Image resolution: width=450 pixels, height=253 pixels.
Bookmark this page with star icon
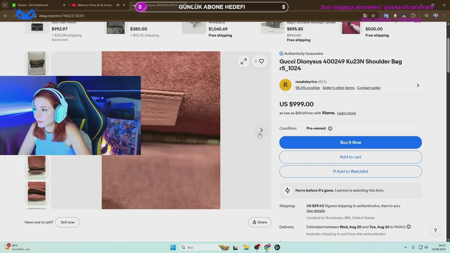(x=373, y=16)
